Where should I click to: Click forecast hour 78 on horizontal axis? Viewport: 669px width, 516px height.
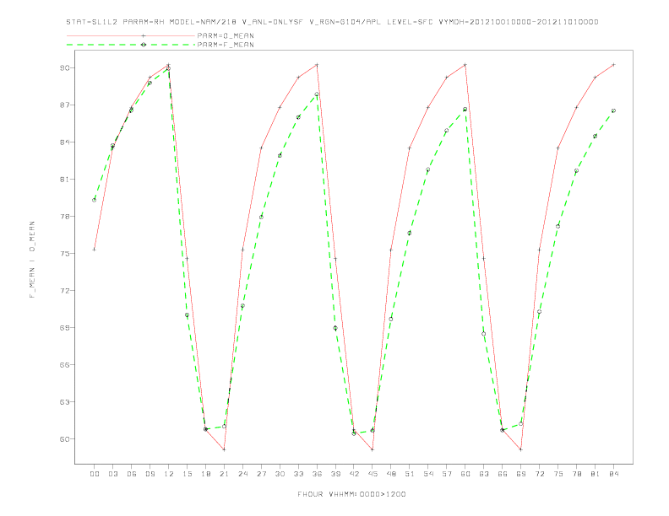pyautogui.click(x=576, y=474)
